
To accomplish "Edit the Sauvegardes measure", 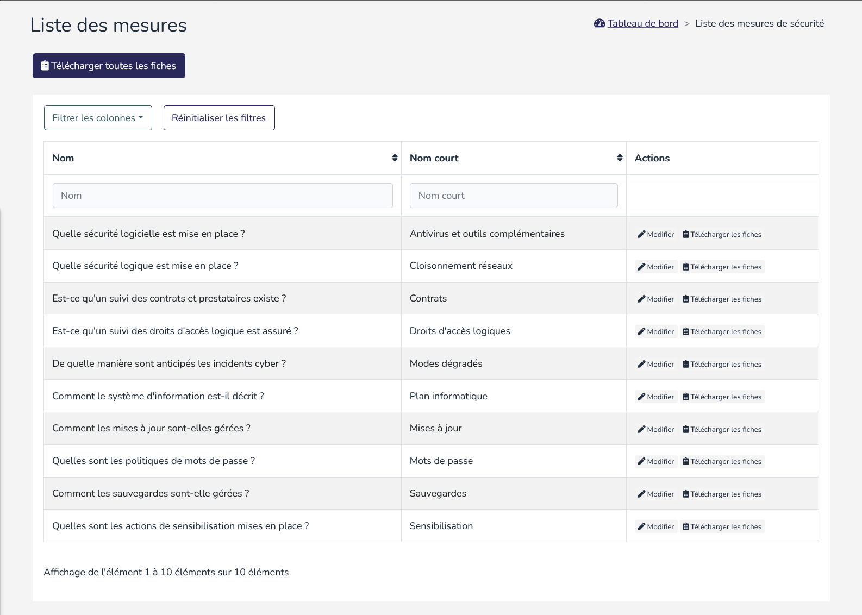I will [x=656, y=494].
